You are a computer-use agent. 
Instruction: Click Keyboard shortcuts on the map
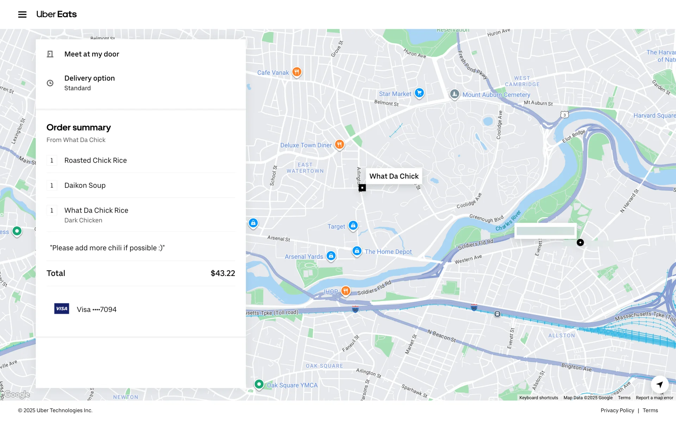[x=538, y=398]
